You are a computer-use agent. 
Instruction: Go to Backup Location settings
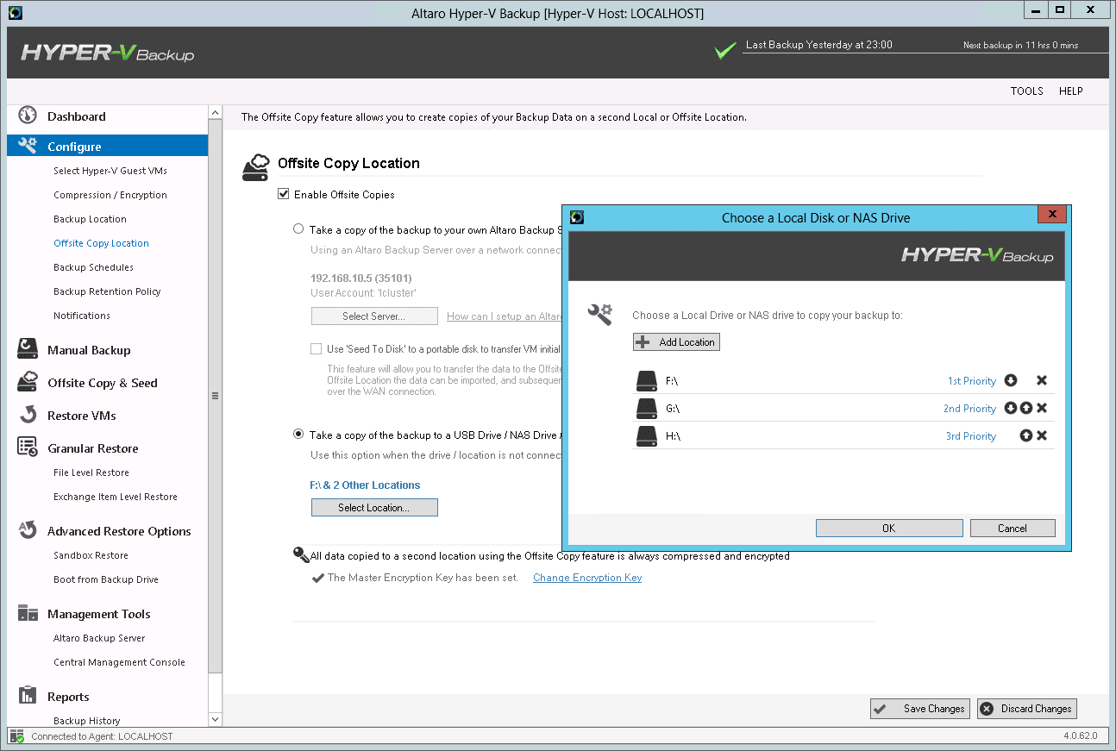coord(90,219)
